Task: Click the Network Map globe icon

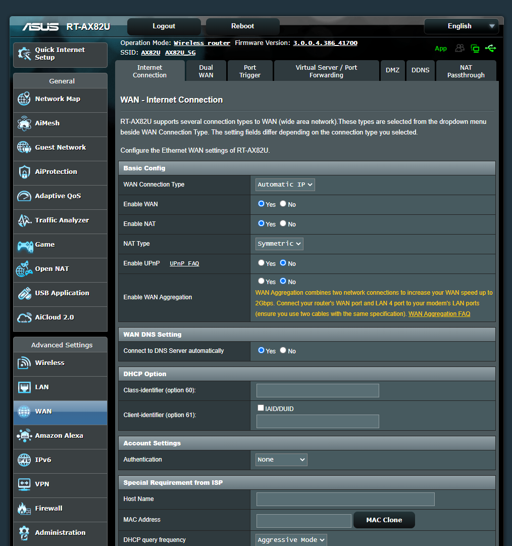Action: point(24,99)
